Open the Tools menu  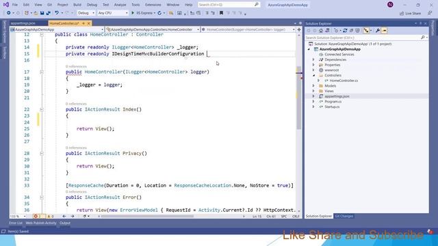click(136, 5)
